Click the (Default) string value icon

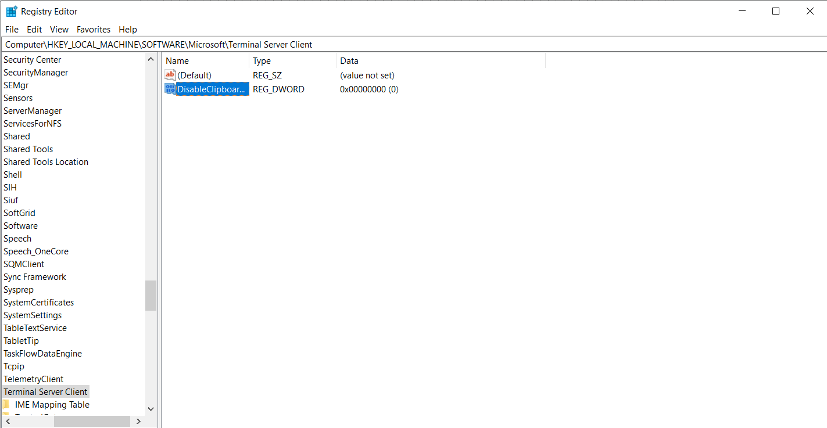(170, 75)
